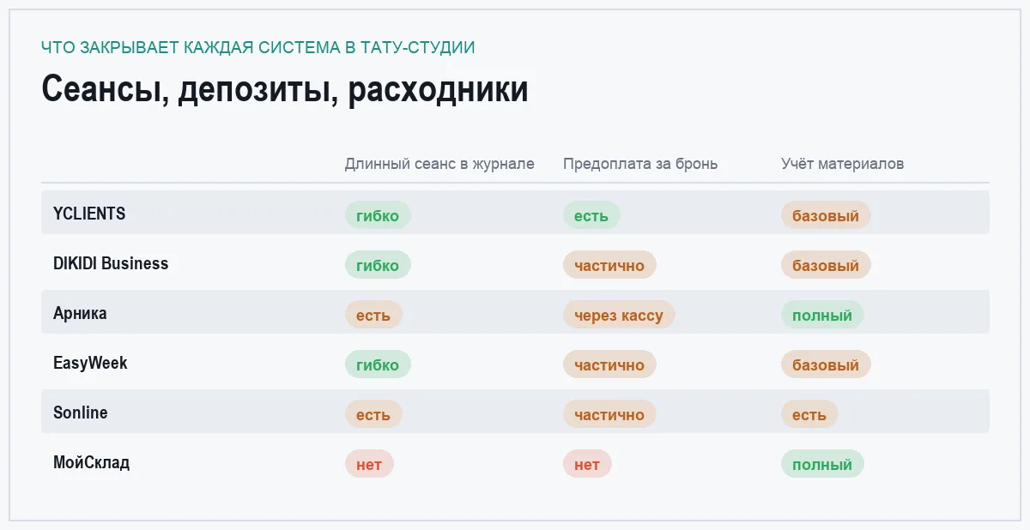This screenshot has width=1030, height=530.
Task: Click 'нет' prepayment badge in МойСклад row
Action: click(x=587, y=464)
